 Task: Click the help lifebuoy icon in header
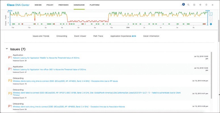(206, 5)
